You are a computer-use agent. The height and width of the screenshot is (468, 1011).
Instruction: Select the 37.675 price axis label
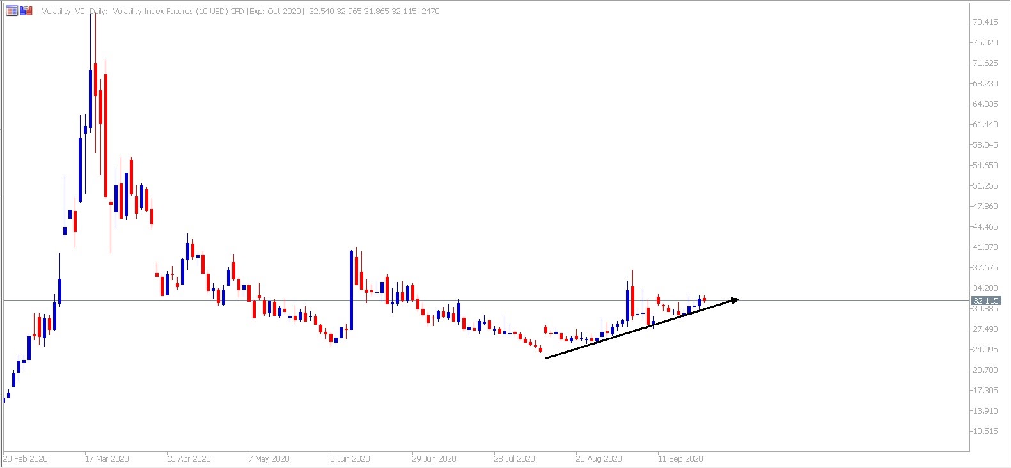click(x=985, y=268)
